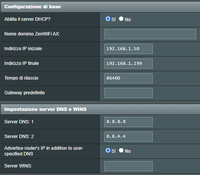The width and height of the screenshot is (200, 175).
Task: Click the 'Server DNS: 1' label
Action: [x=19, y=122]
